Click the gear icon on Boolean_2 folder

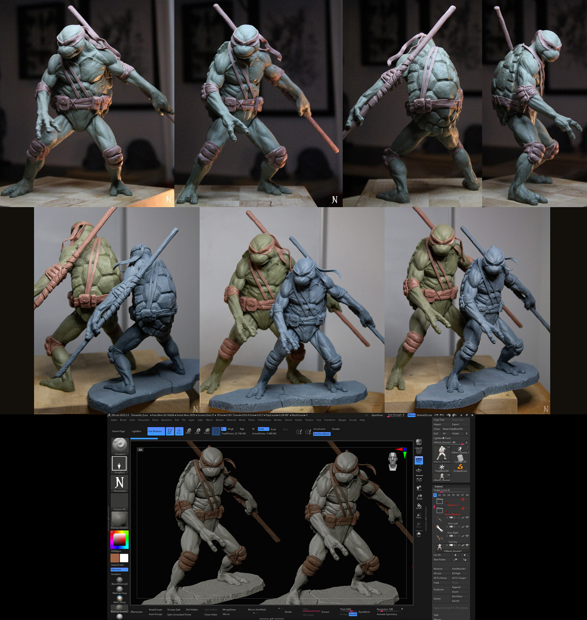tap(463, 499)
